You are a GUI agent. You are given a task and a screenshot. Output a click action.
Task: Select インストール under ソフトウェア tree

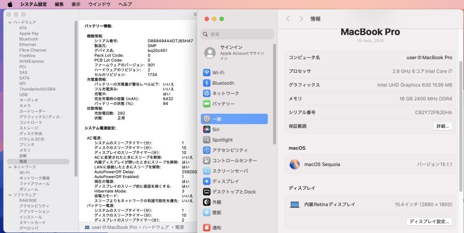tap(30, 217)
